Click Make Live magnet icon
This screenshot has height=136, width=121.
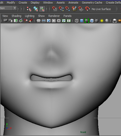[x=87, y=9]
